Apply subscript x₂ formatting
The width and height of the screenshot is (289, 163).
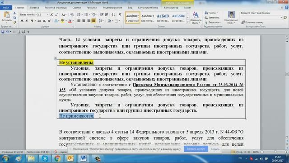(44, 21)
